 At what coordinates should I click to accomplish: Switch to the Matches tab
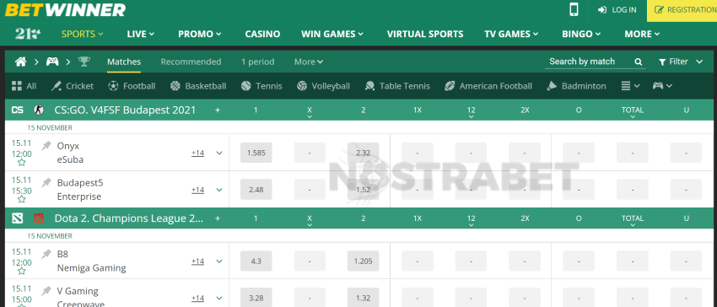124,62
